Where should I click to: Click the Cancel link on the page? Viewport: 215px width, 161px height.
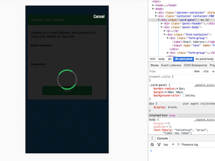99,16
